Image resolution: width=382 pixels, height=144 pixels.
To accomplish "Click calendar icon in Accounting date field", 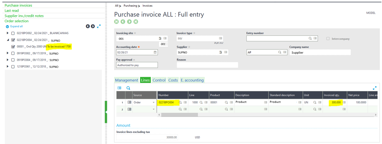I will (155, 52).
